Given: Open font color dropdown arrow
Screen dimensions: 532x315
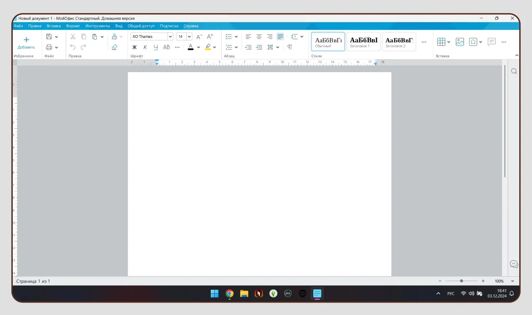Looking at the screenshot, I should click(x=198, y=48).
